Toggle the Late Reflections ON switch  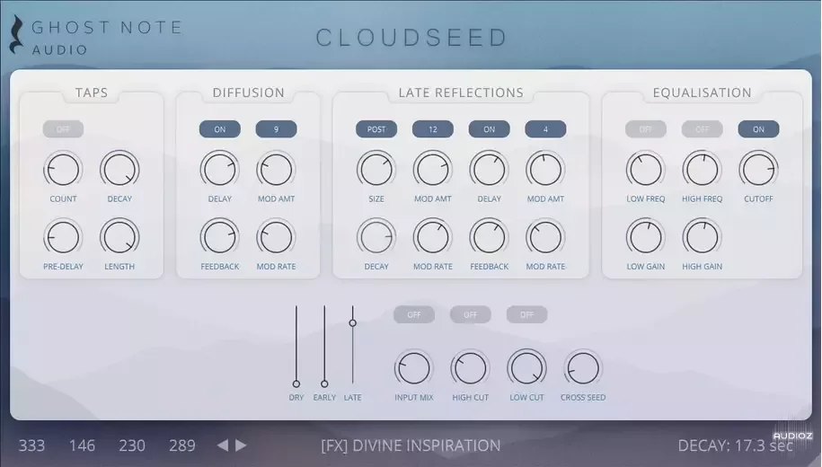click(x=489, y=129)
